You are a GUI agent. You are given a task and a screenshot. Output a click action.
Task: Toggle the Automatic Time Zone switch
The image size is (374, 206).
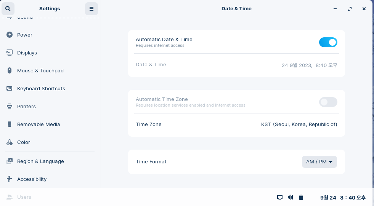[x=328, y=102]
